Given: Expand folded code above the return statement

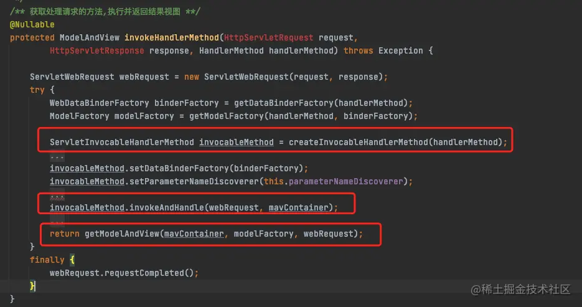Looking at the screenshot, I should pos(57,222).
